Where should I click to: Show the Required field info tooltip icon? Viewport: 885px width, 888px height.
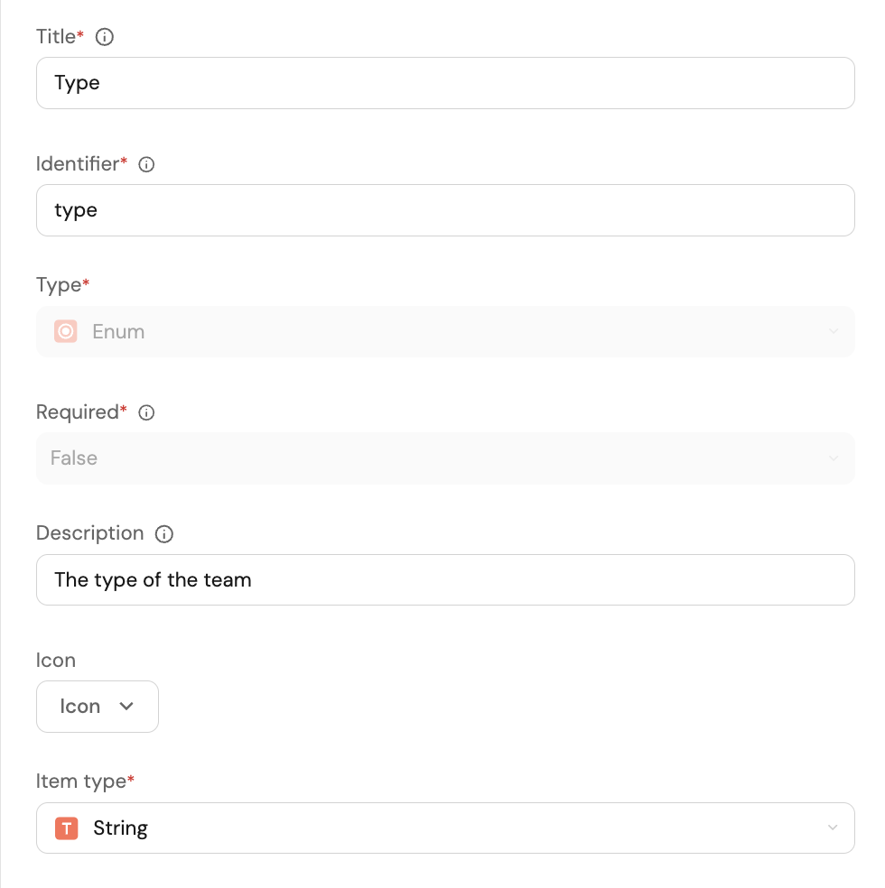pyautogui.click(x=146, y=412)
